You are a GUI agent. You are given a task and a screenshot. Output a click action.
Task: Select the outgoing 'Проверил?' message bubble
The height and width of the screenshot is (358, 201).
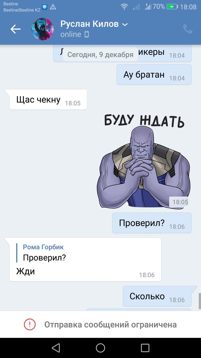tap(152, 223)
